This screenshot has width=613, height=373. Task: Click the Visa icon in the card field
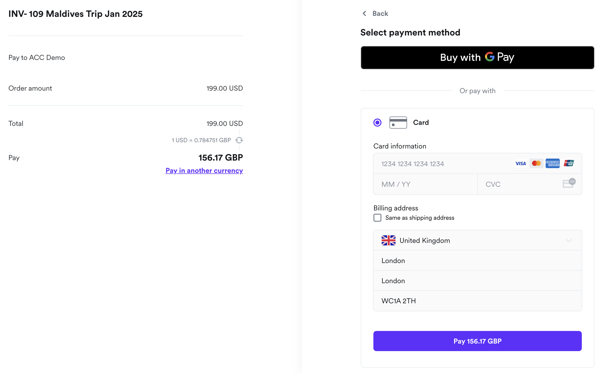point(520,163)
